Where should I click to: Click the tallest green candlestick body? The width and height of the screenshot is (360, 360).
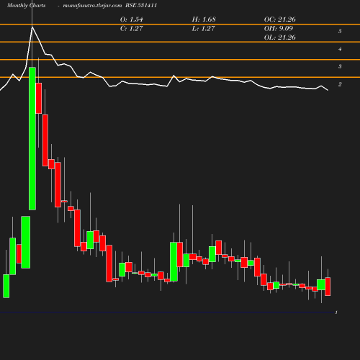coord(32,139)
